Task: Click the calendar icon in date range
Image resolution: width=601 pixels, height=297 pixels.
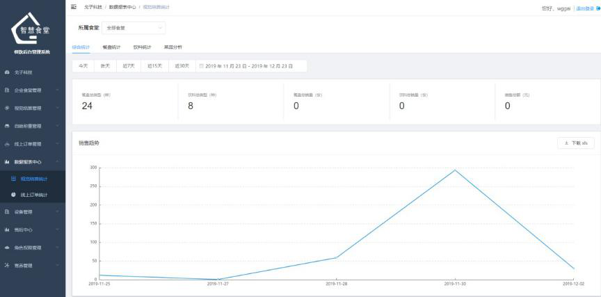Action: tap(201, 66)
